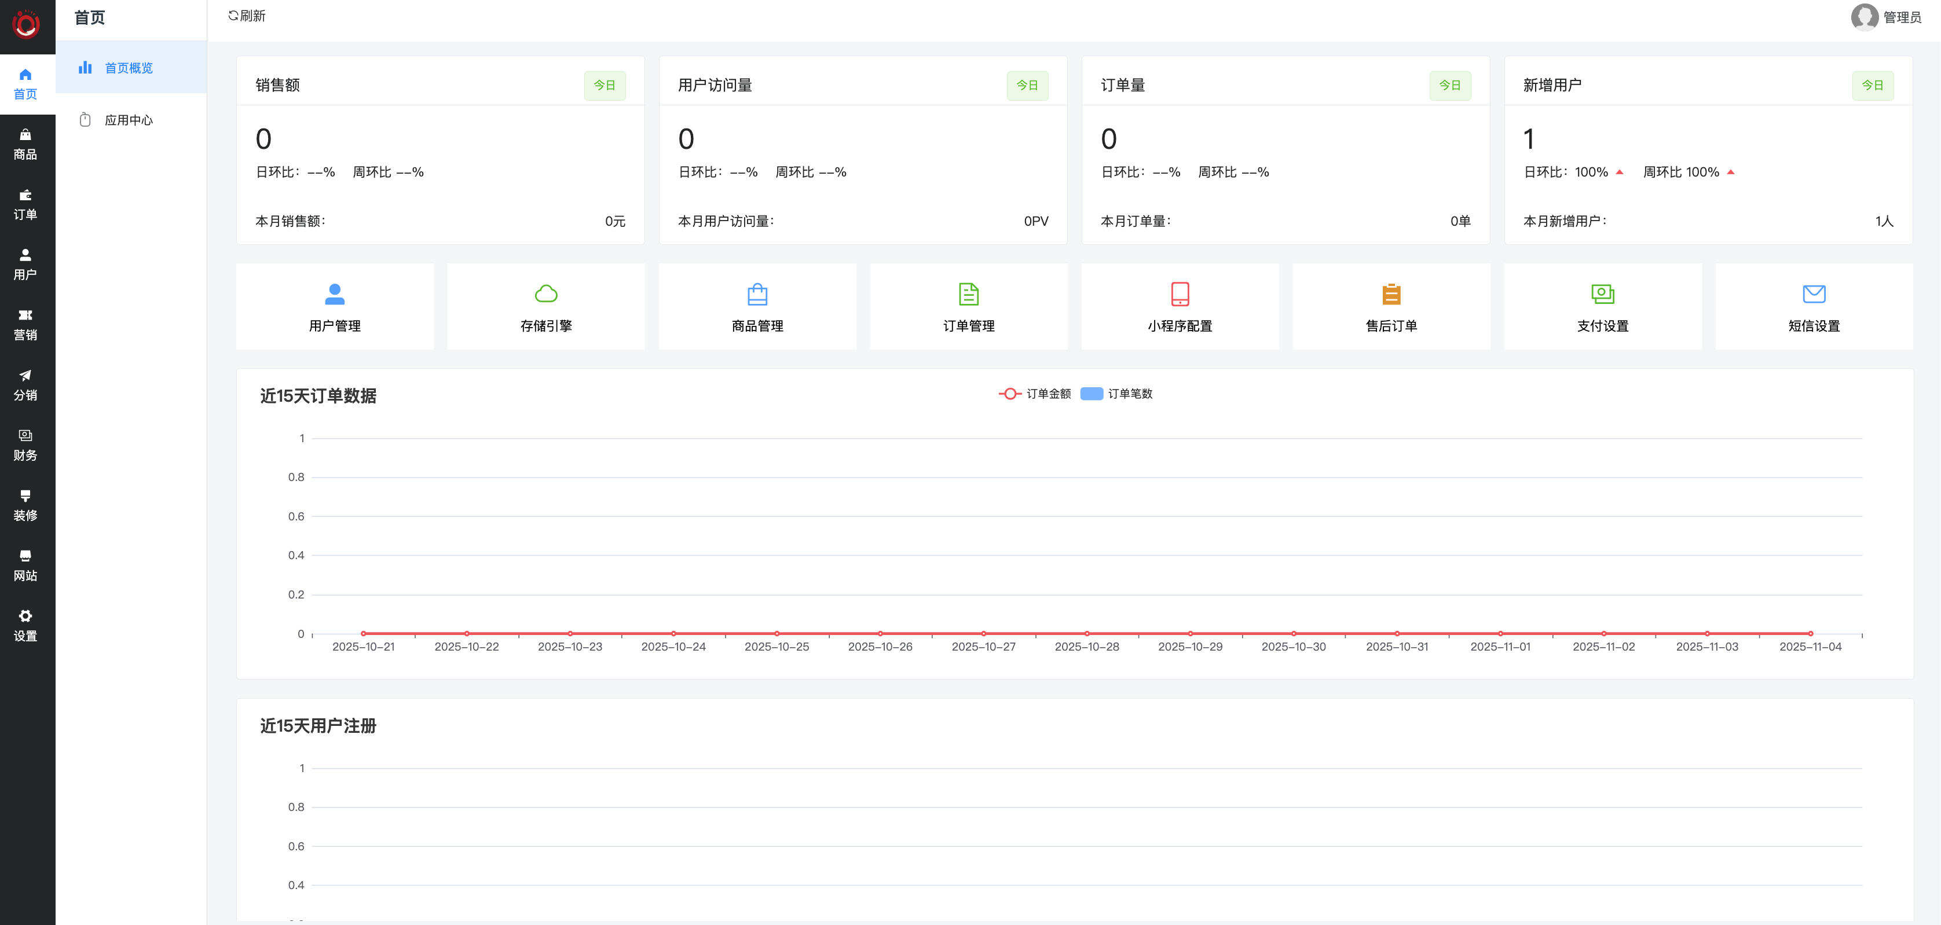Toggle the 订单金额 series in the chart legend

pos(1036,393)
